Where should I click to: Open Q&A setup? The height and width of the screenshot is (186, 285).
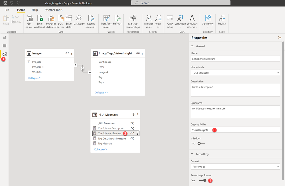click(170, 21)
